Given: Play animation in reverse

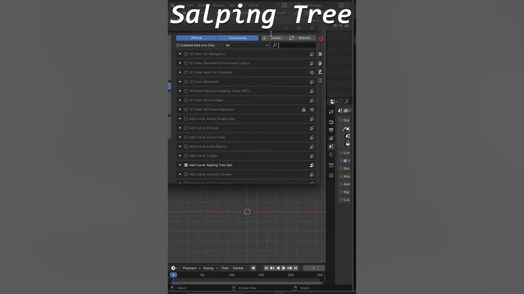Looking at the screenshot, I should pyautogui.click(x=278, y=268).
